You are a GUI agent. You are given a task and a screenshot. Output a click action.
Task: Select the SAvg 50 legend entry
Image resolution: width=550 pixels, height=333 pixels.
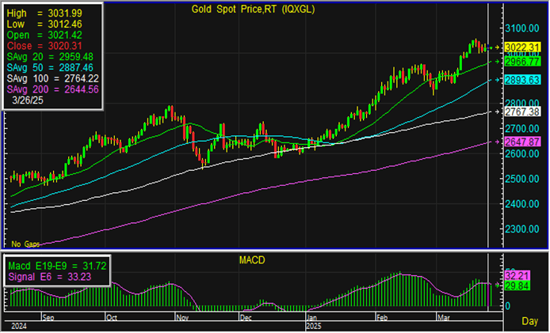50,68
